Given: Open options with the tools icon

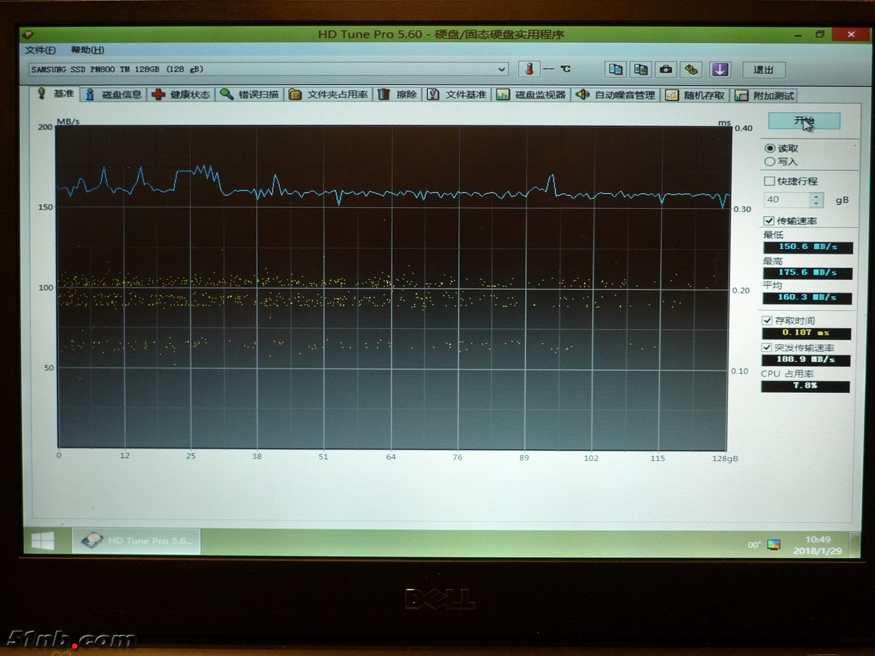Looking at the screenshot, I should point(692,70).
